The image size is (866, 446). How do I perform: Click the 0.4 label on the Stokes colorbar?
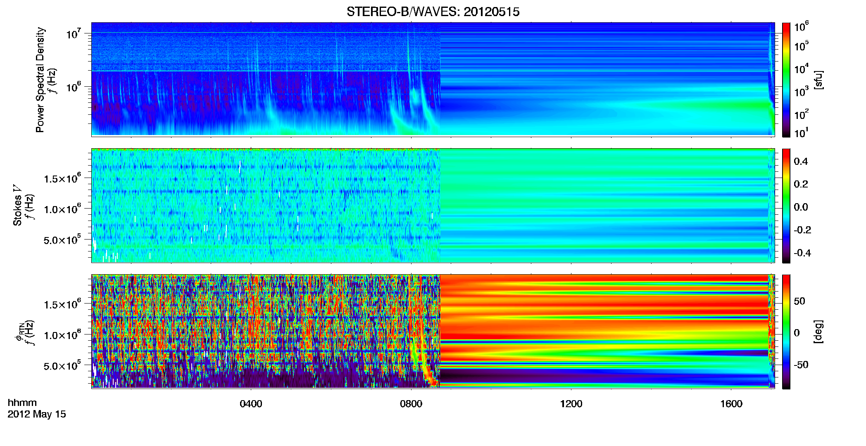coord(801,161)
